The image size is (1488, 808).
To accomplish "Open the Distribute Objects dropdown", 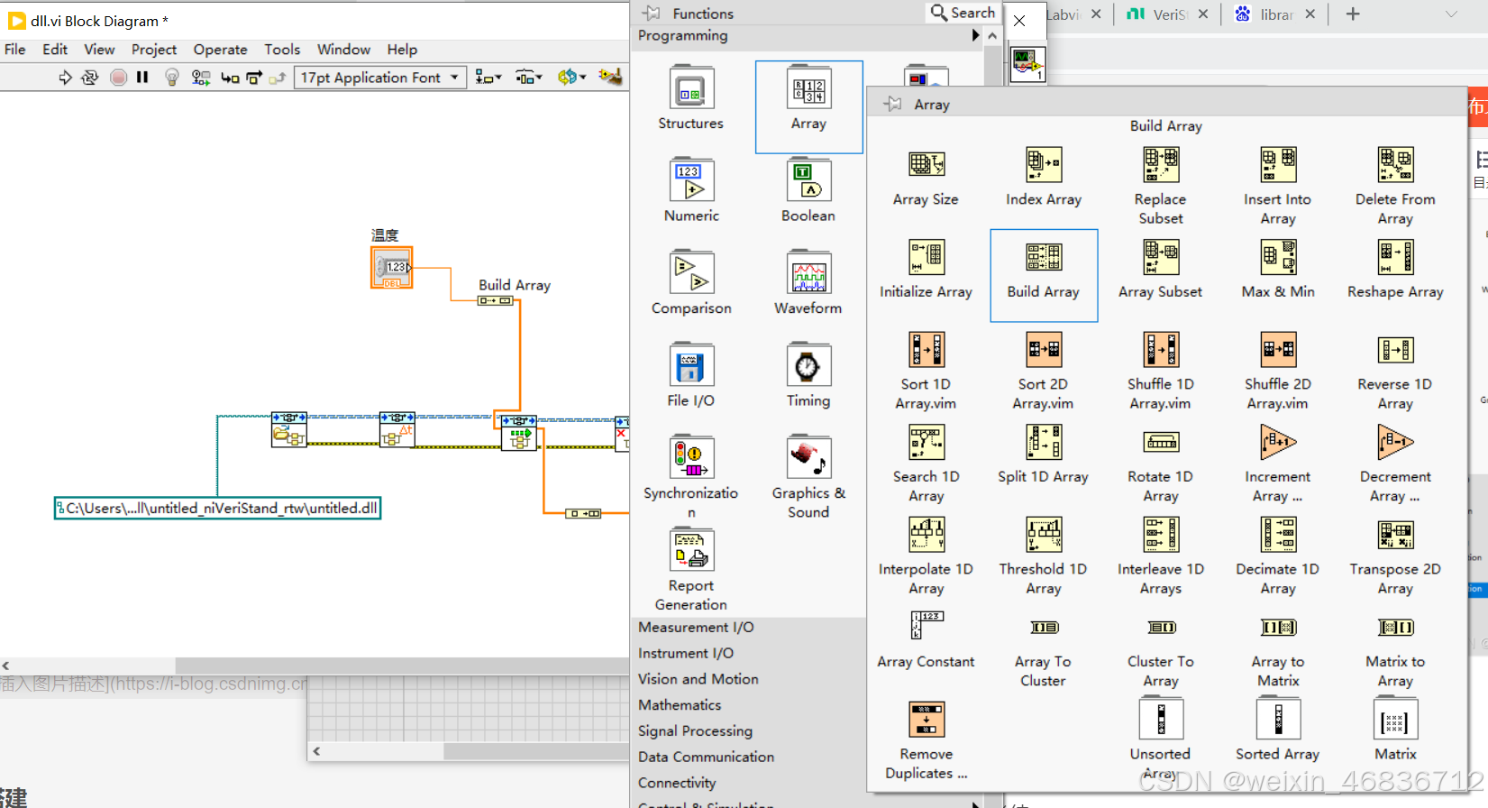I will click(529, 78).
